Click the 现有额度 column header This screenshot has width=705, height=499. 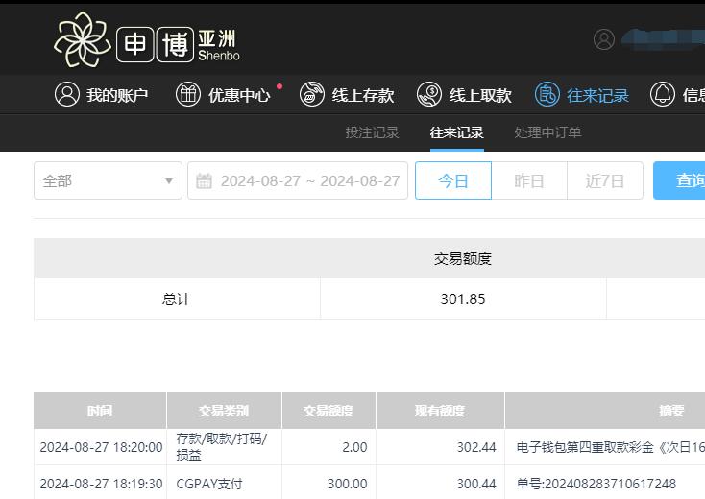click(440, 410)
